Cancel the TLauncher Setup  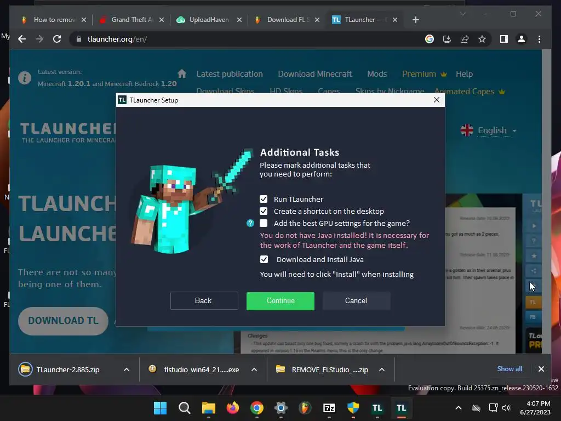(x=356, y=301)
